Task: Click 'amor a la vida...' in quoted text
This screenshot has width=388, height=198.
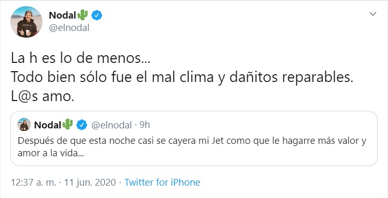Action: pyautogui.click(x=51, y=153)
